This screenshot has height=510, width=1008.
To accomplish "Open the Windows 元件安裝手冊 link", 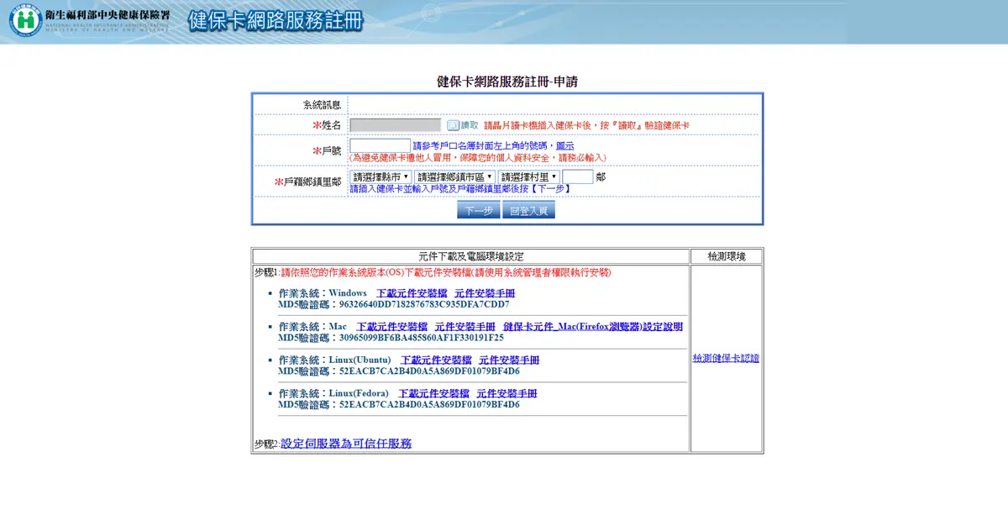I will [x=485, y=293].
